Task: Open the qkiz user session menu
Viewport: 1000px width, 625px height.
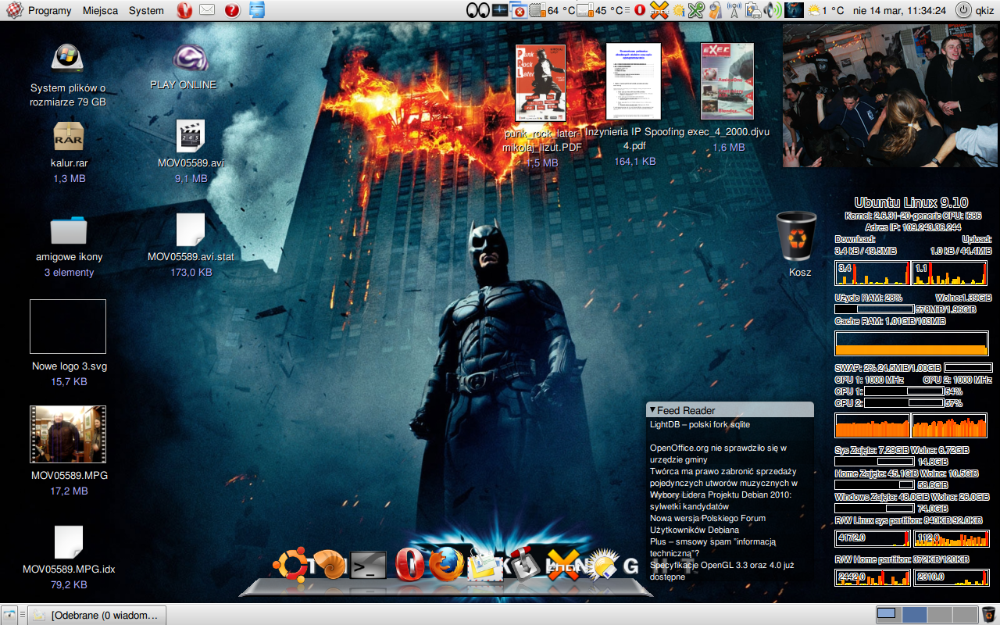Action: tap(974, 10)
